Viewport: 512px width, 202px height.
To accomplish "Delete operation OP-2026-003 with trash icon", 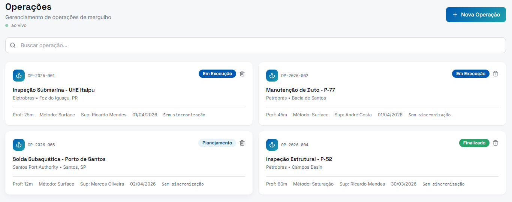I will [242, 143].
